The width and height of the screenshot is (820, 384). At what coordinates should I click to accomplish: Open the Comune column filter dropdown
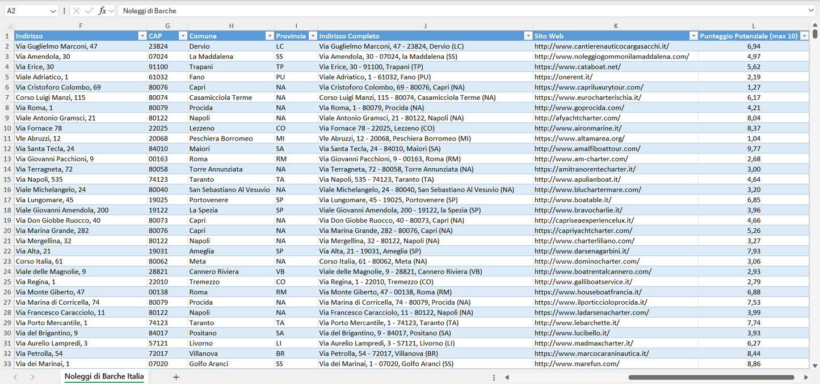click(x=270, y=36)
